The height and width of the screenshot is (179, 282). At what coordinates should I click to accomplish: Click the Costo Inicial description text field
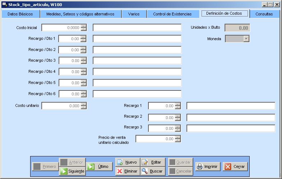click(x=137, y=28)
